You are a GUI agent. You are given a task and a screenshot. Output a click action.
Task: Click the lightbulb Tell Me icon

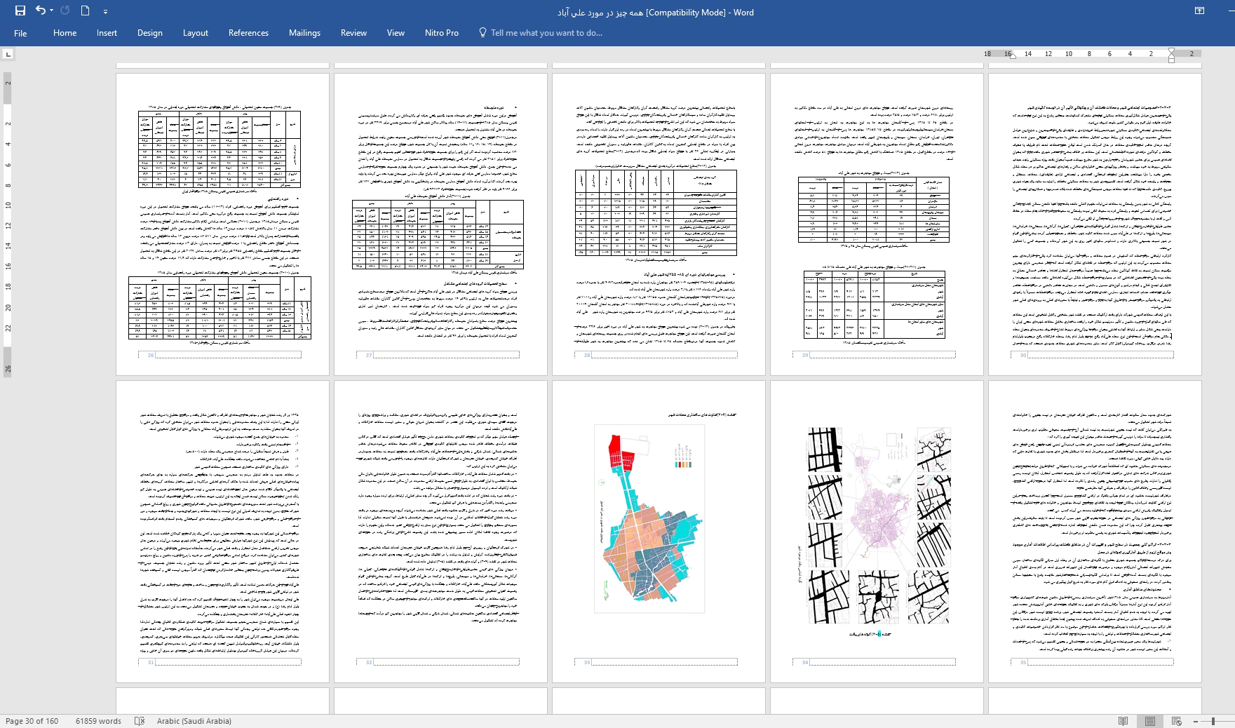pyautogui.click(x=482, y=33)
